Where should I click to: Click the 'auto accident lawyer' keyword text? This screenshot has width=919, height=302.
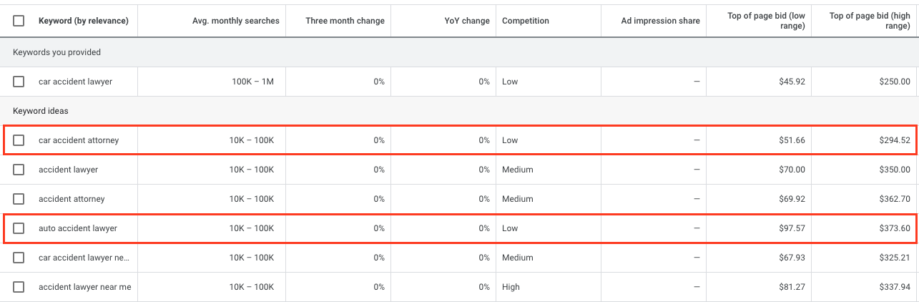click(77, 228)
